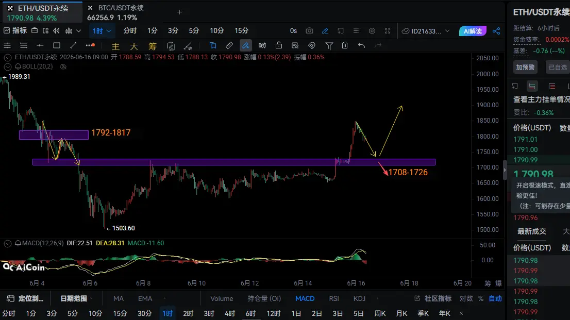
Task: Click the AI解读 button
Action: [473, 31]
